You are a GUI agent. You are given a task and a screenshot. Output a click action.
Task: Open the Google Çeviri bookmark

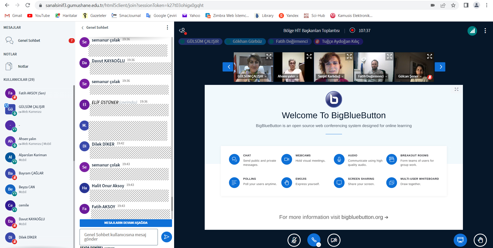[161, 16]
